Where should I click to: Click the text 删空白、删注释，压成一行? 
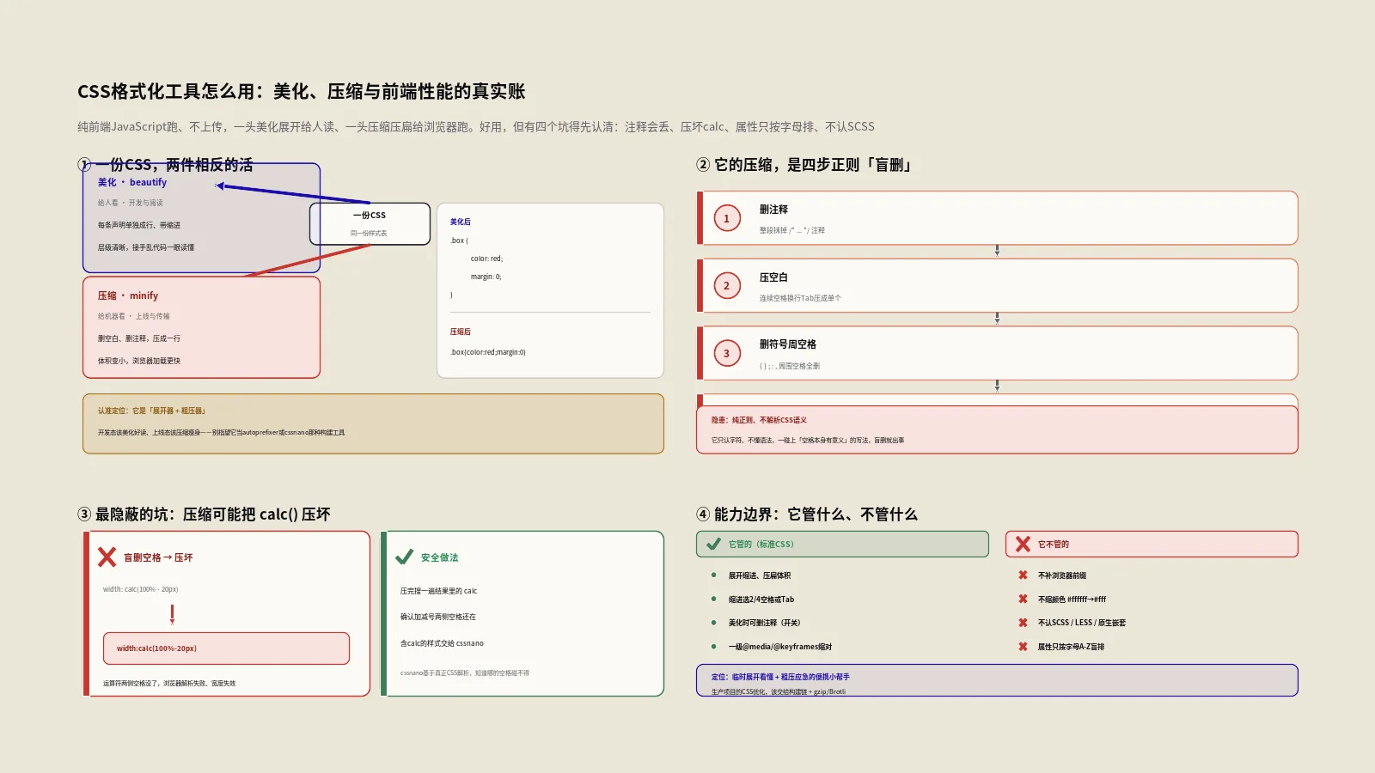[x=139, y=338]
